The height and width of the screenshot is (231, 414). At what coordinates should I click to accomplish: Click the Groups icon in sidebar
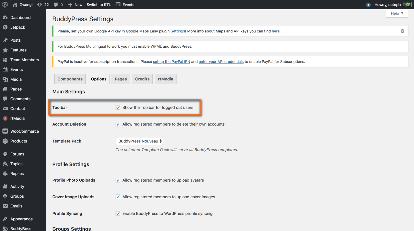coord(5,196)
